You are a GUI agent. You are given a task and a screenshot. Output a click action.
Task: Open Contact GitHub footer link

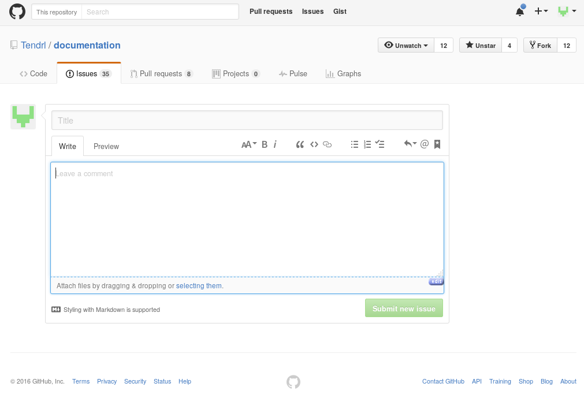point(443,382)
